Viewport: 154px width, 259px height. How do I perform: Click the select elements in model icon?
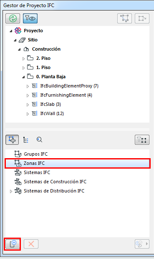(124, 18)
